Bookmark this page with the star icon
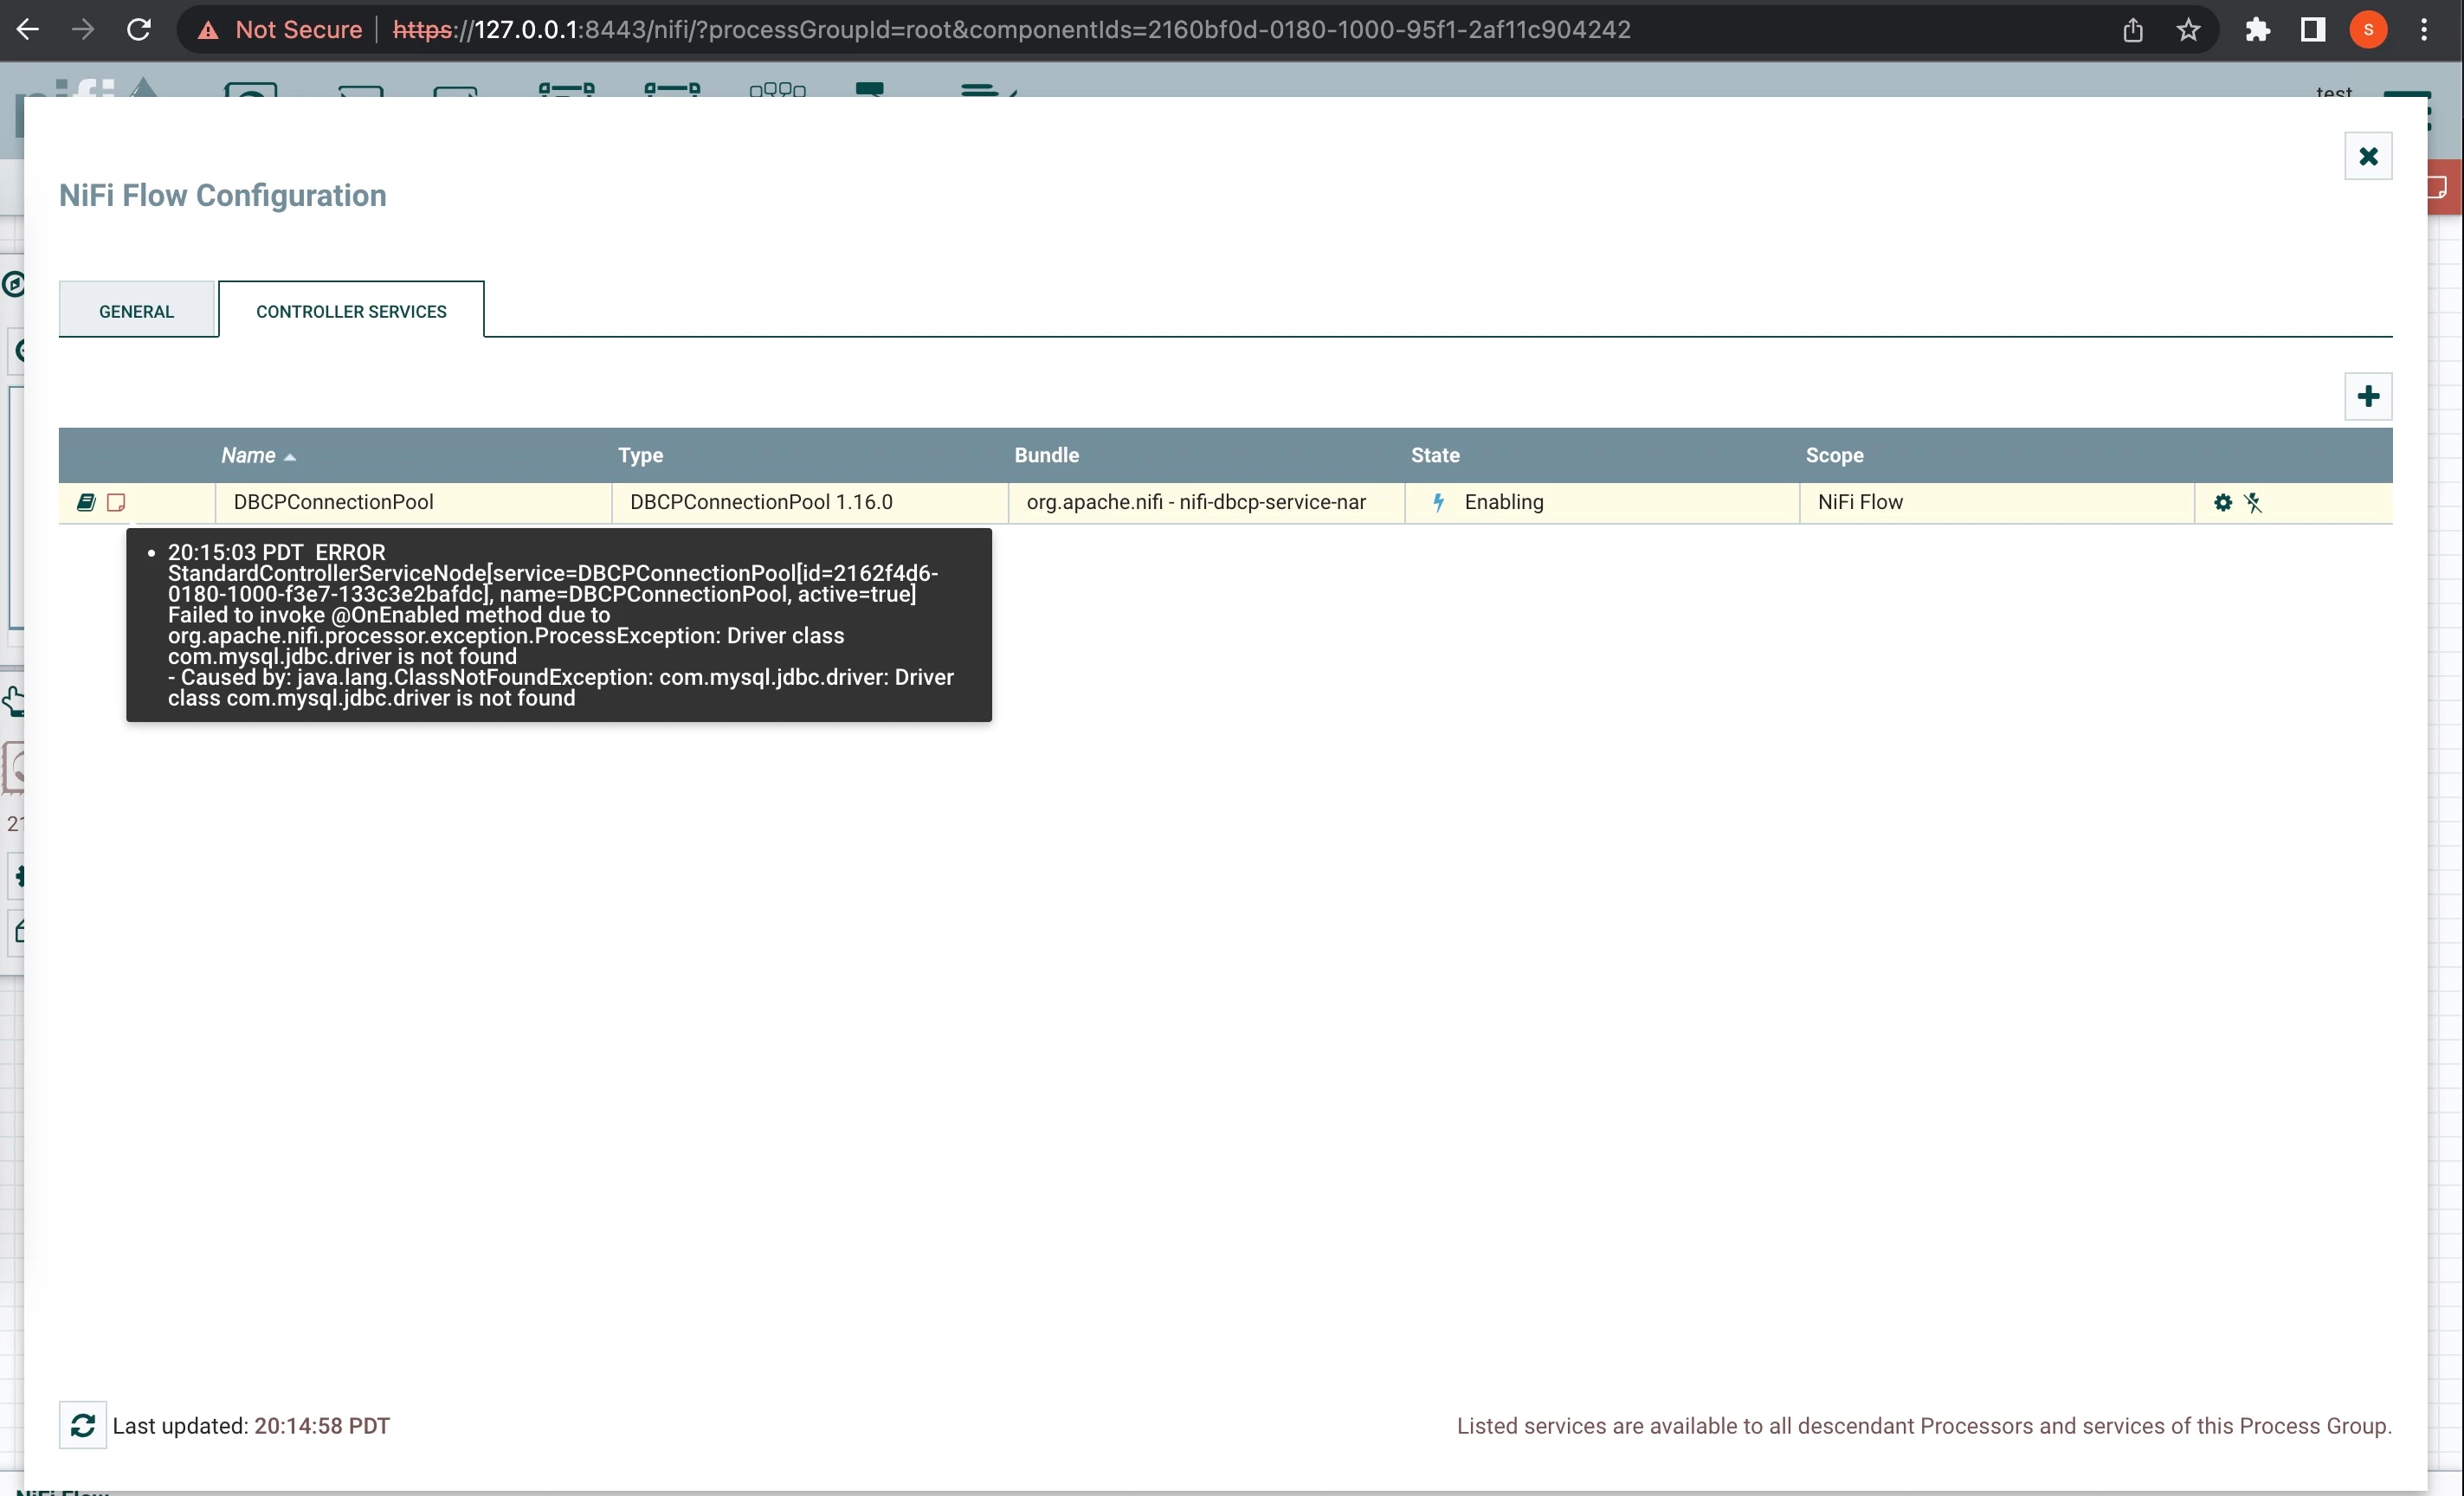Viewport: 2464px width, 1496px height. click(x=2188, y=30)
